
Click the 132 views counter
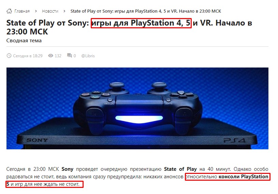tap(58, 56)
